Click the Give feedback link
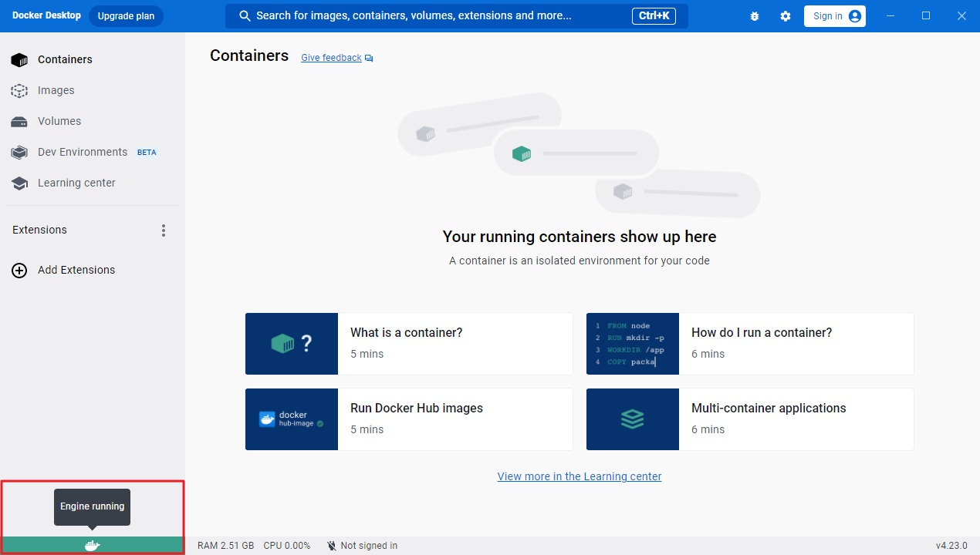This screenshot has width=980, height=555. (x=331, y=58)
